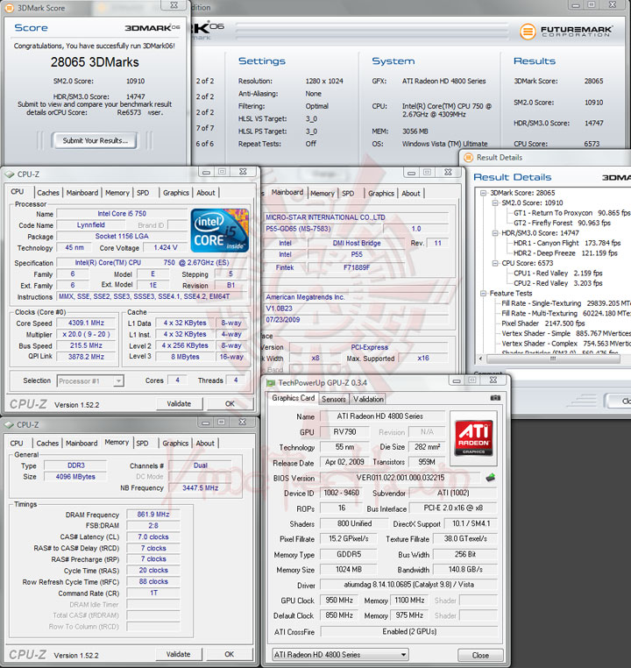
Task: Collapse the Feature Tests tree node
Action: pyautogui.click(x=483, y=294)
